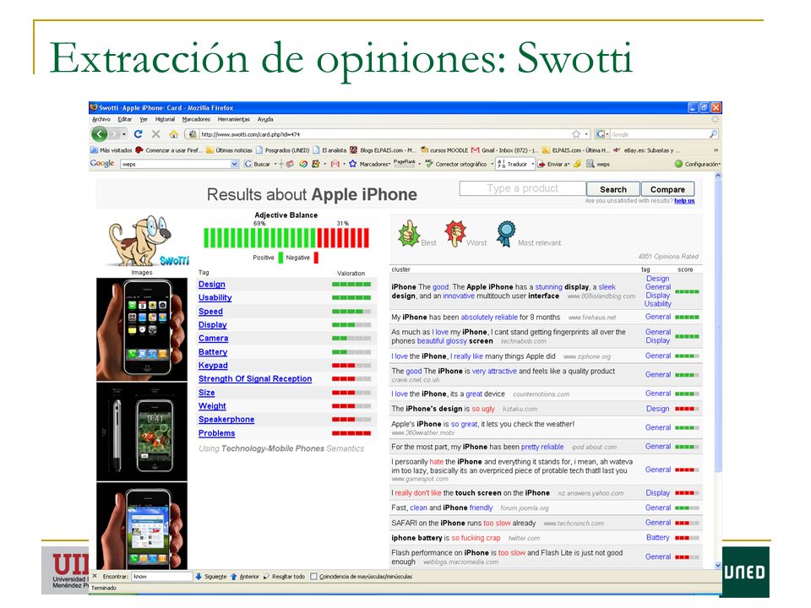Open the Speakerphone tag link
The height and width of the screenshot is (608, 811).
(226, 420)
